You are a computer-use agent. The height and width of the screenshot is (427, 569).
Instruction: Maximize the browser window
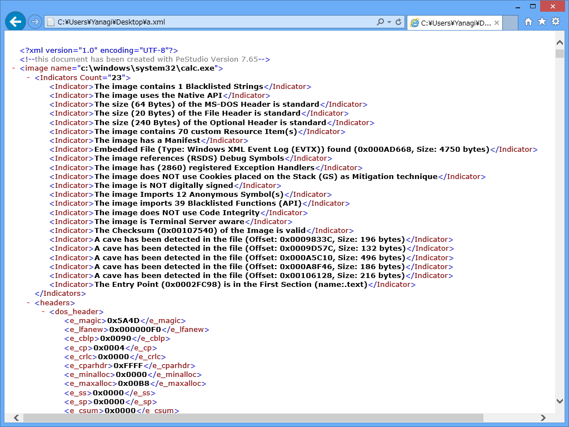pyautogui.click(x=533, y=6)
